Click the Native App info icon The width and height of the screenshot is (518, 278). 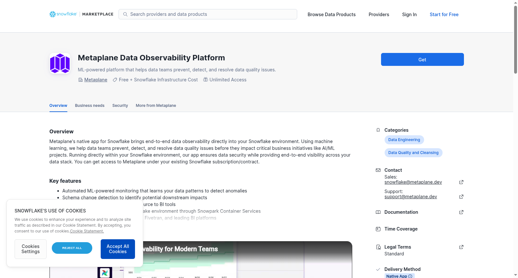410,276
